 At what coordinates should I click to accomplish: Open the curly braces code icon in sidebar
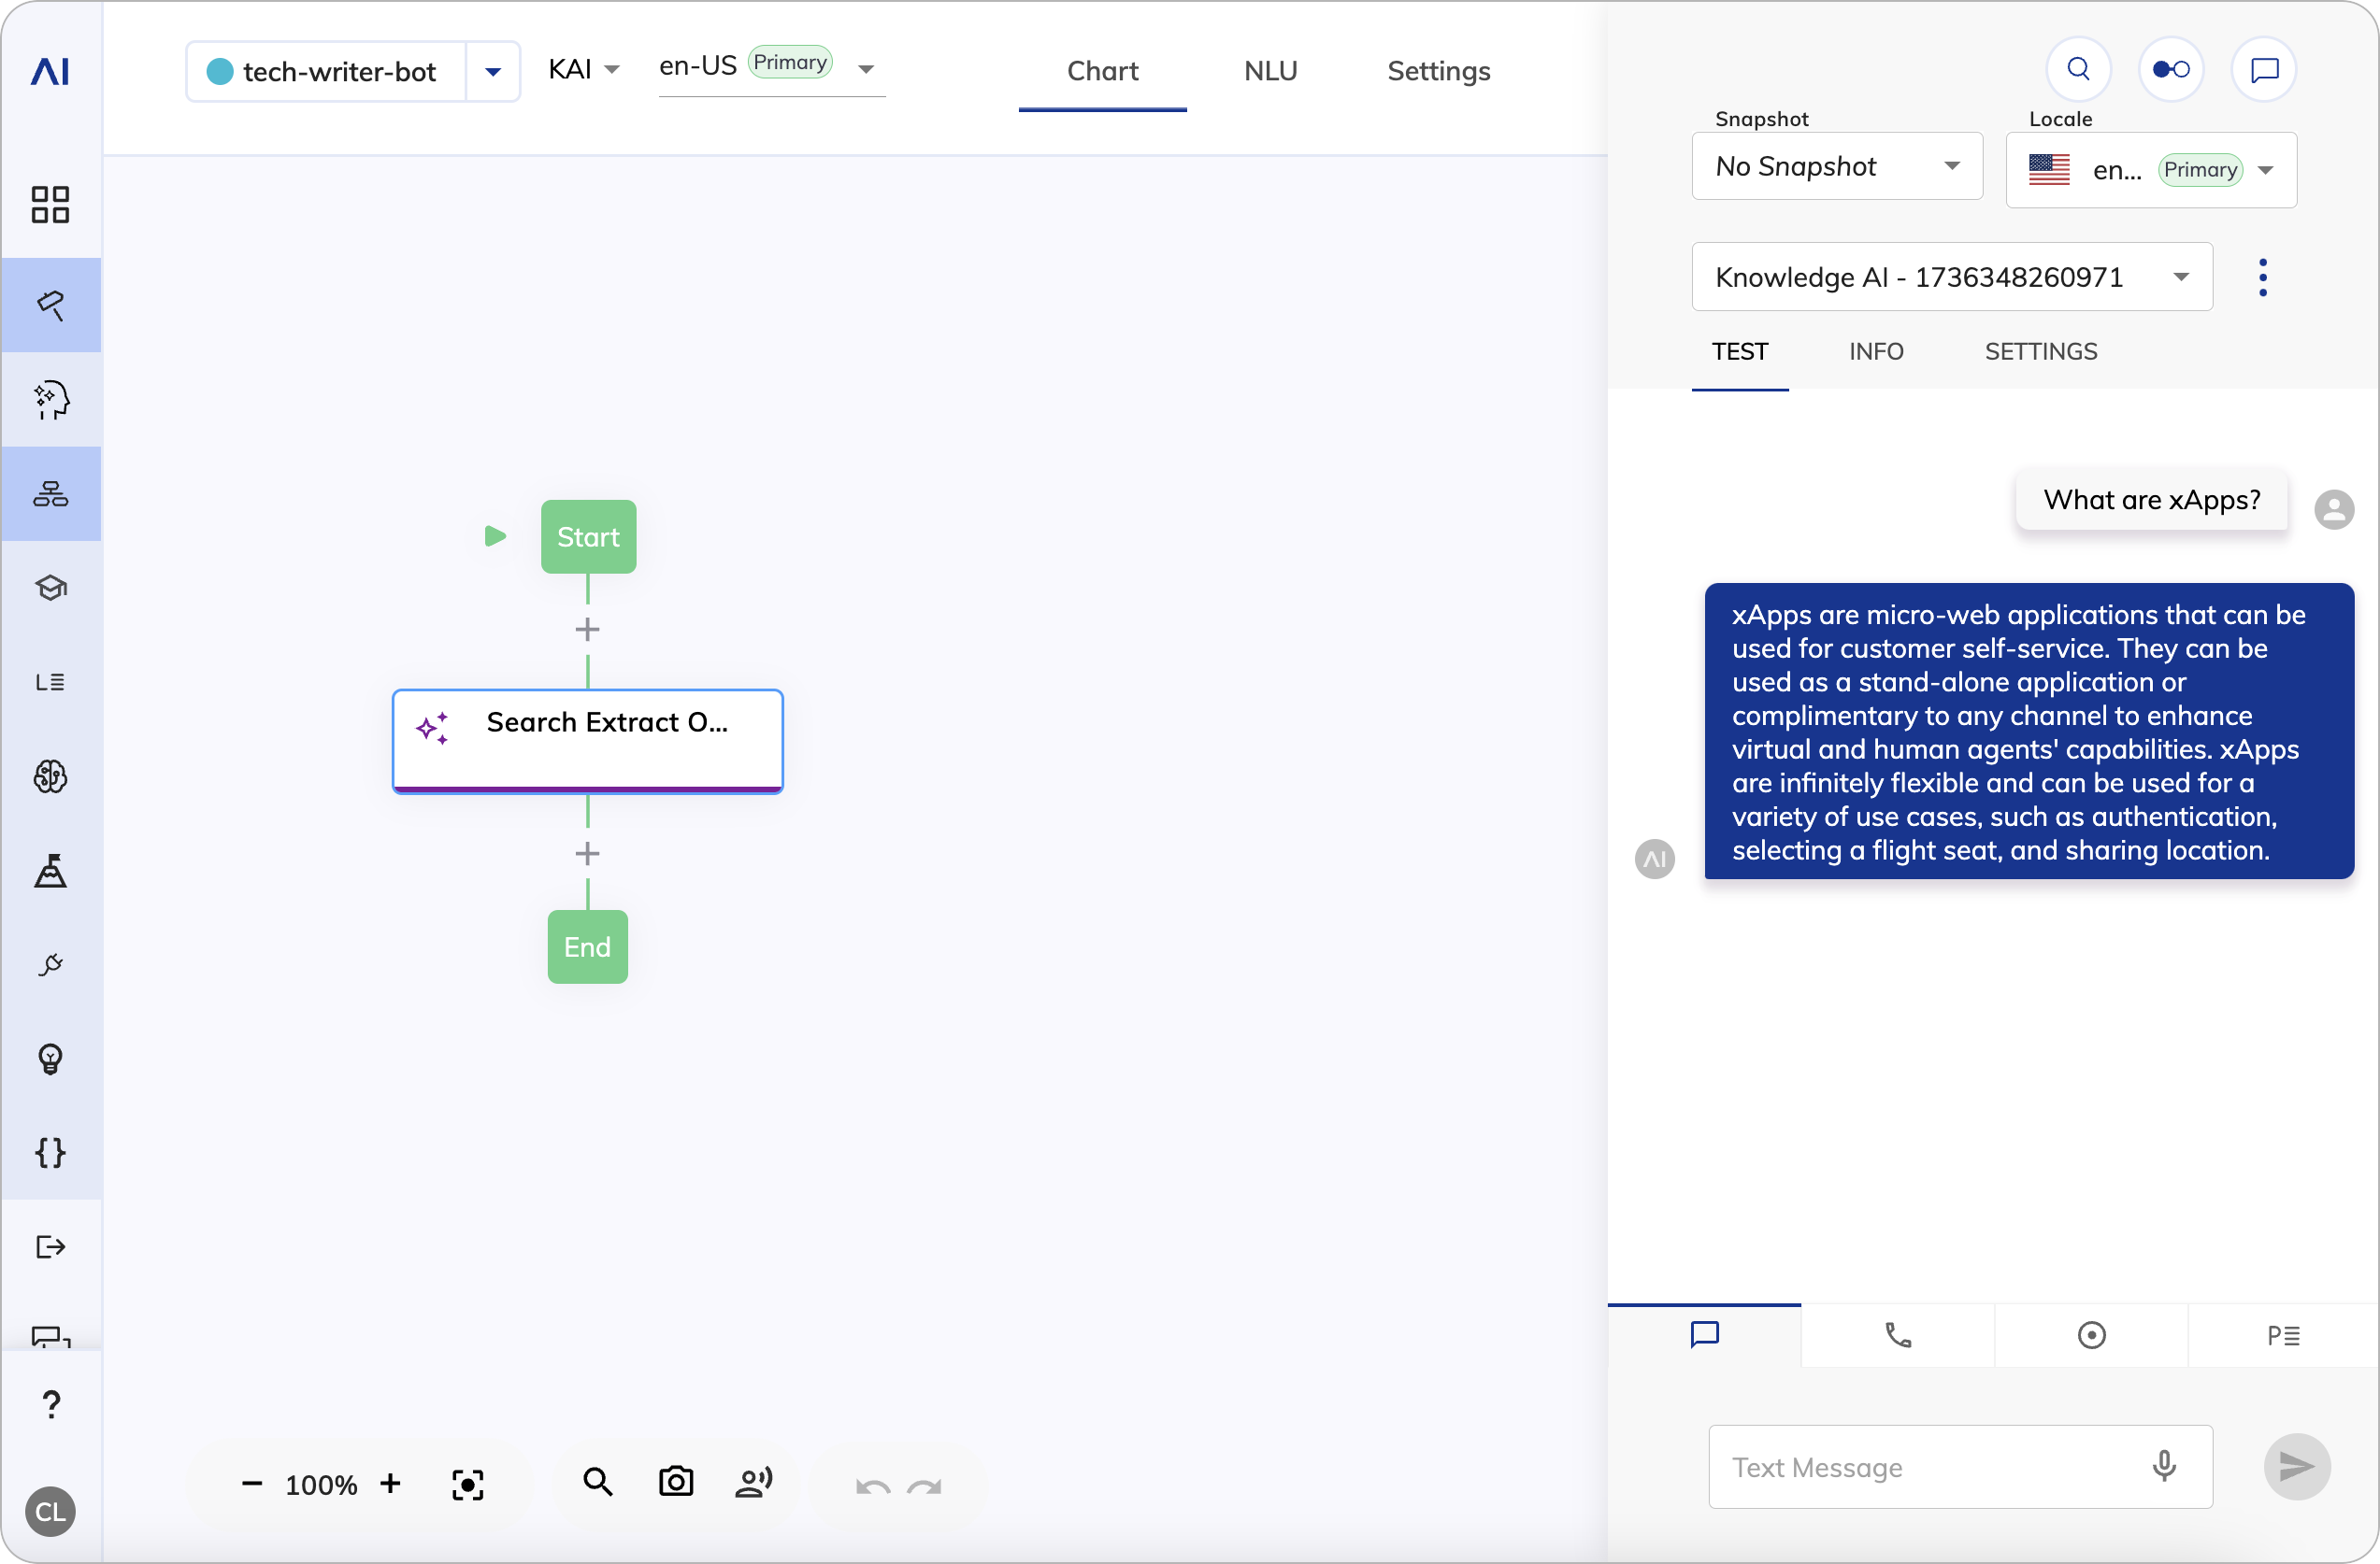pyautogui.click(x=50, y=1152)
